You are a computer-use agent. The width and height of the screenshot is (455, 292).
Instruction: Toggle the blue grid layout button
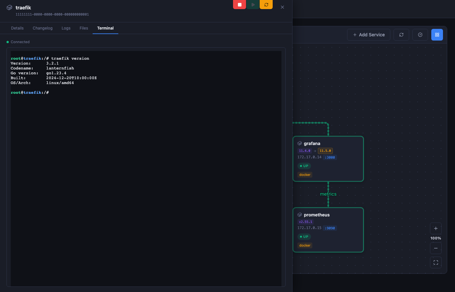click(437, 35)
